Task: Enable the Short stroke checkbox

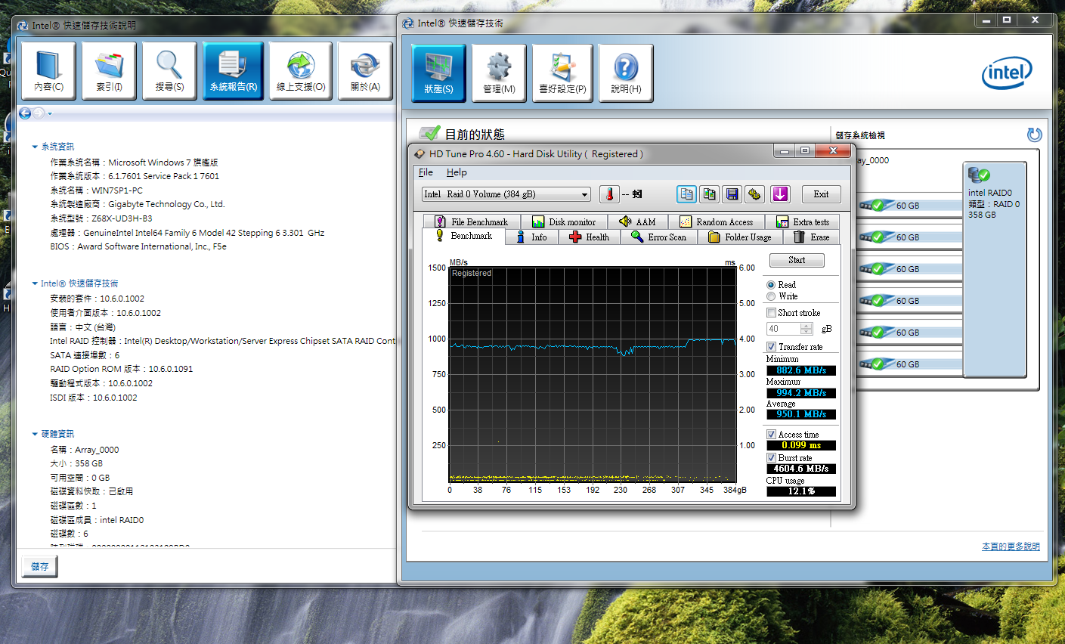Action: 772,313
